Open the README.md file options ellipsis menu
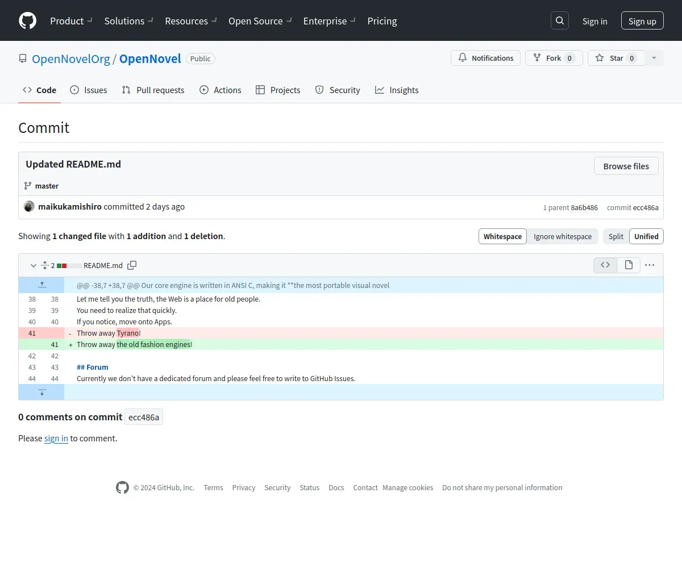The image size is (682, 568). tap(650, 265)
